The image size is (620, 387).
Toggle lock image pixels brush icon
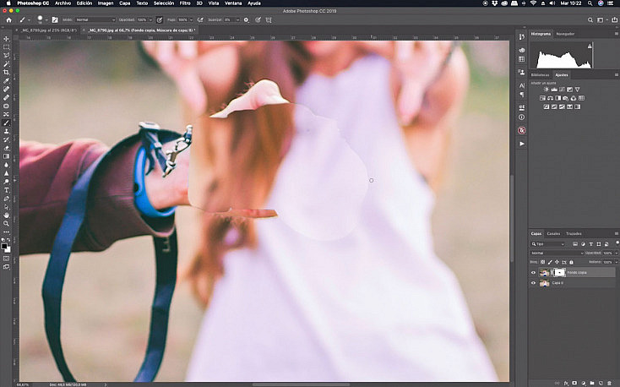point(550,262)
